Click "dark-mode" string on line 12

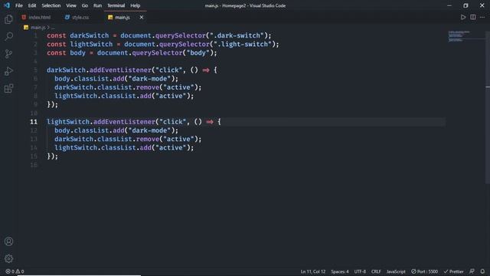tap(150, 130)
